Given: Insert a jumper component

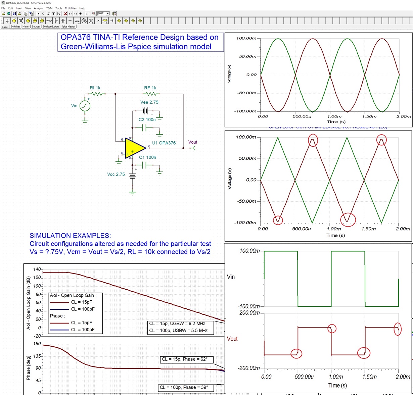Looking at the screenshot, I should tap(112, 21).
